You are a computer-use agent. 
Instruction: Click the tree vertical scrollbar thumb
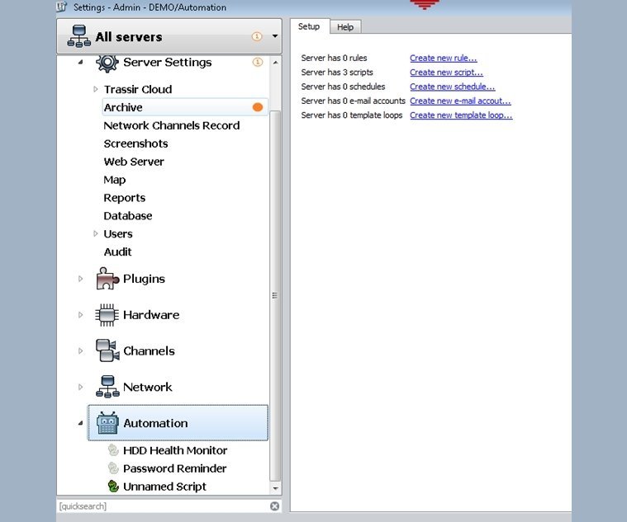click(x=275, y=295)
